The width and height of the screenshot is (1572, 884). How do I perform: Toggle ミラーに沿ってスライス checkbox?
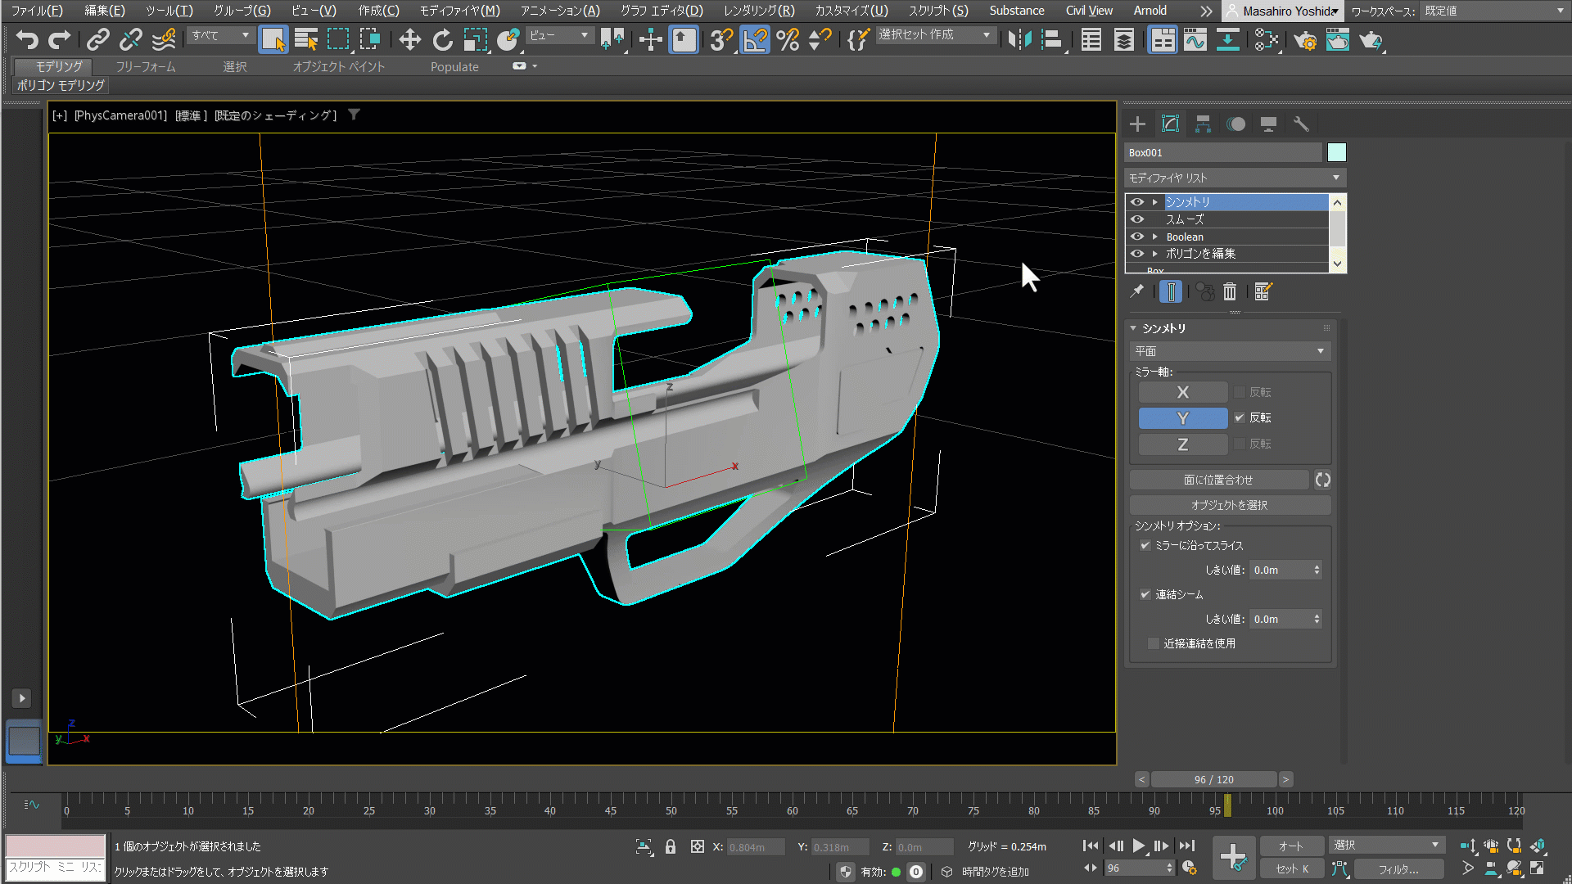click(1145, 545)
